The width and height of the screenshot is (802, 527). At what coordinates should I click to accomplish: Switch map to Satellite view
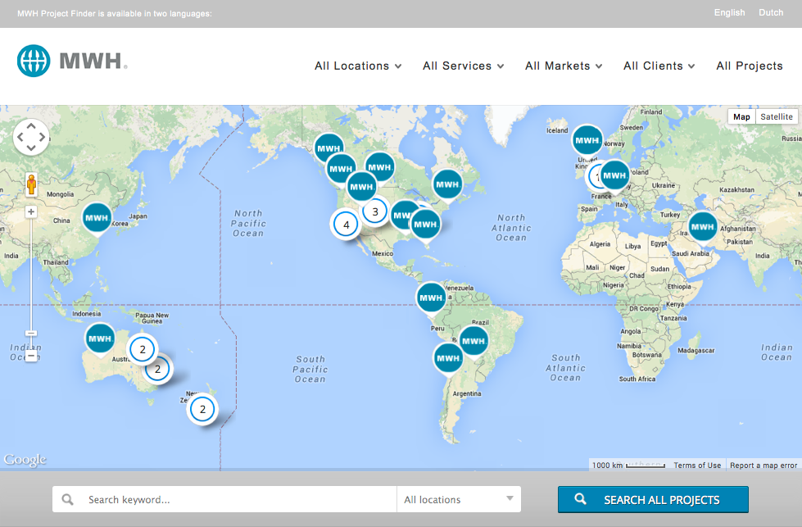click(x=776, y=117)
